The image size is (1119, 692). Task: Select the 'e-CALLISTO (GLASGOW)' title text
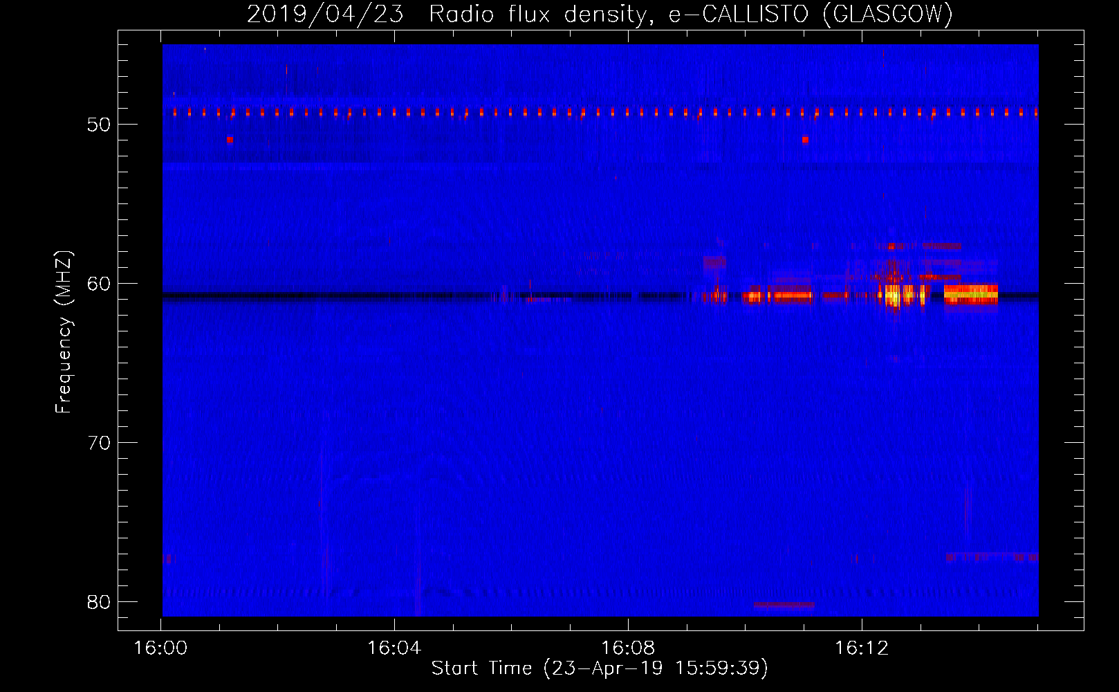[811, 14]
